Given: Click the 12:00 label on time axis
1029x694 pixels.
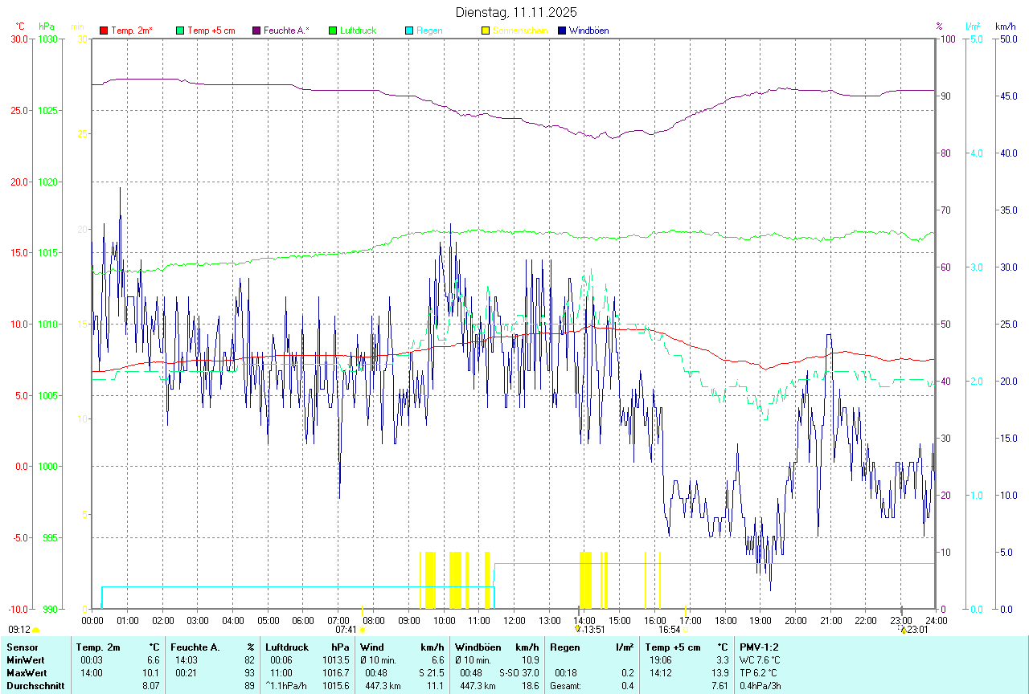Looking at the screenshot, I should click(x=514, y=620).
